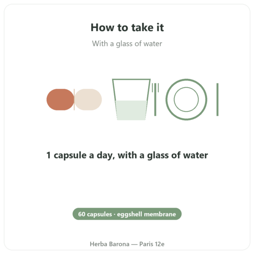Image resolution: width=254 pixels, height=254 pixels.
Task: Click the inner circle of the plate
Action: click(x=186, y=99)
